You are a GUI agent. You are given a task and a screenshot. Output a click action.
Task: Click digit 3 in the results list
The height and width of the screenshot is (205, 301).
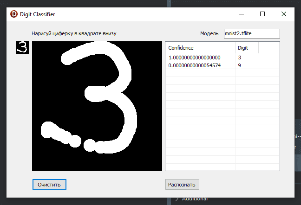(x=240, y=58)
